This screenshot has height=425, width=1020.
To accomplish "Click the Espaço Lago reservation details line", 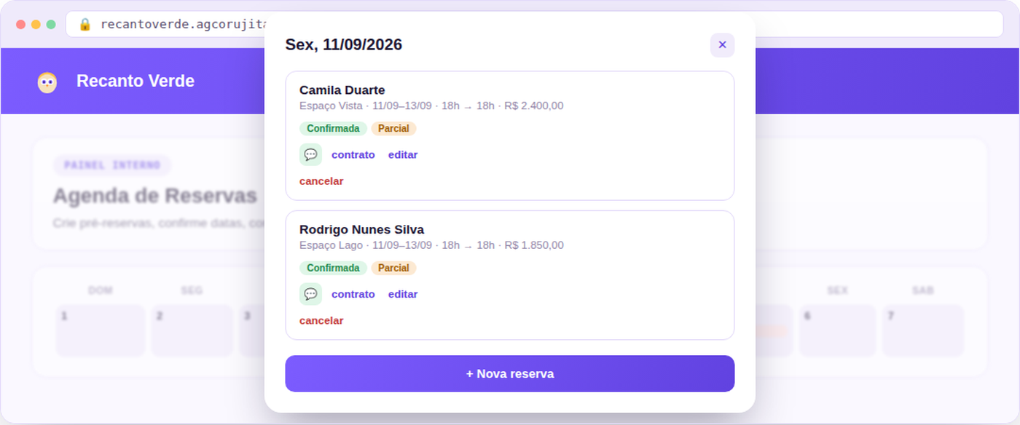I will [x=431, y=246].
